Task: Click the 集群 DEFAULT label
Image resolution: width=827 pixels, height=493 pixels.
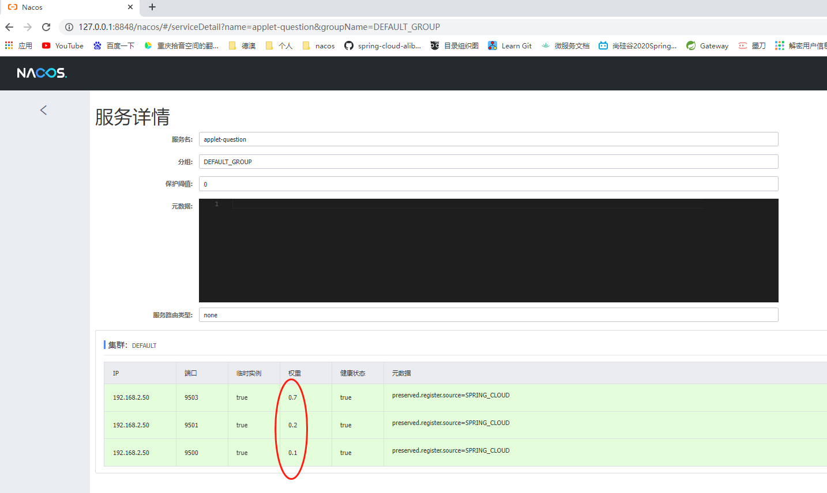Action: (132, 345)
